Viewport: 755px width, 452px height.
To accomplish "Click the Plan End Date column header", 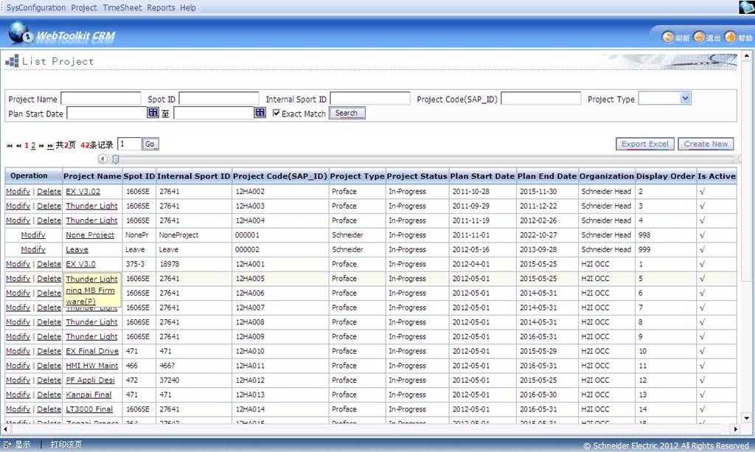I will [x=547, y=176].
